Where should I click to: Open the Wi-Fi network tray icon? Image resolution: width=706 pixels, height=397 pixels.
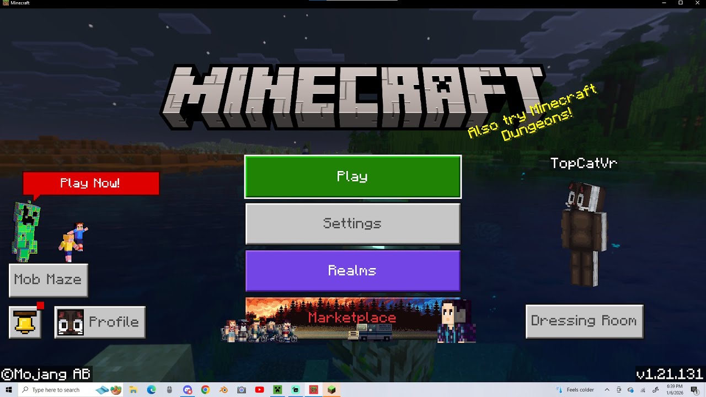[643, 390]
